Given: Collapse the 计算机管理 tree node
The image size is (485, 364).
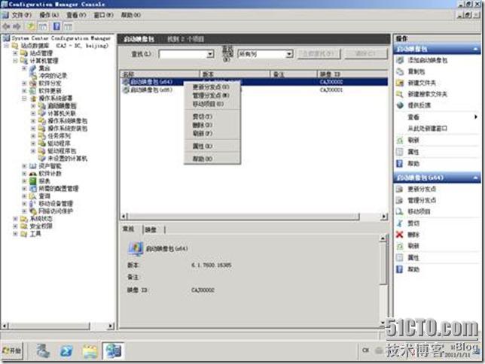Looking at the screenshot, I should click(15, 61).
